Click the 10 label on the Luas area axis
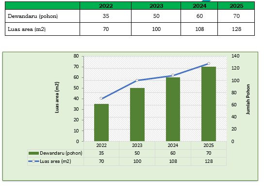This screenshot has height=189, width=264. pyautogui.click(x=76, y=131)
